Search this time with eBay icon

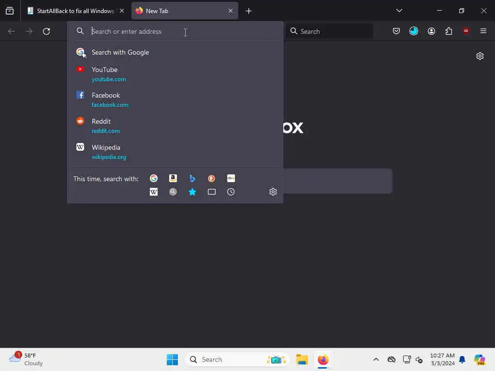231,179
